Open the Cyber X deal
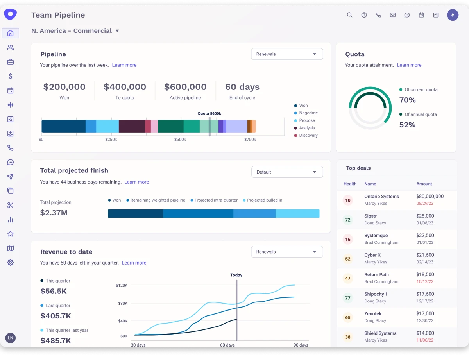Viewport: 469px width, 356px height. point(397,259)
